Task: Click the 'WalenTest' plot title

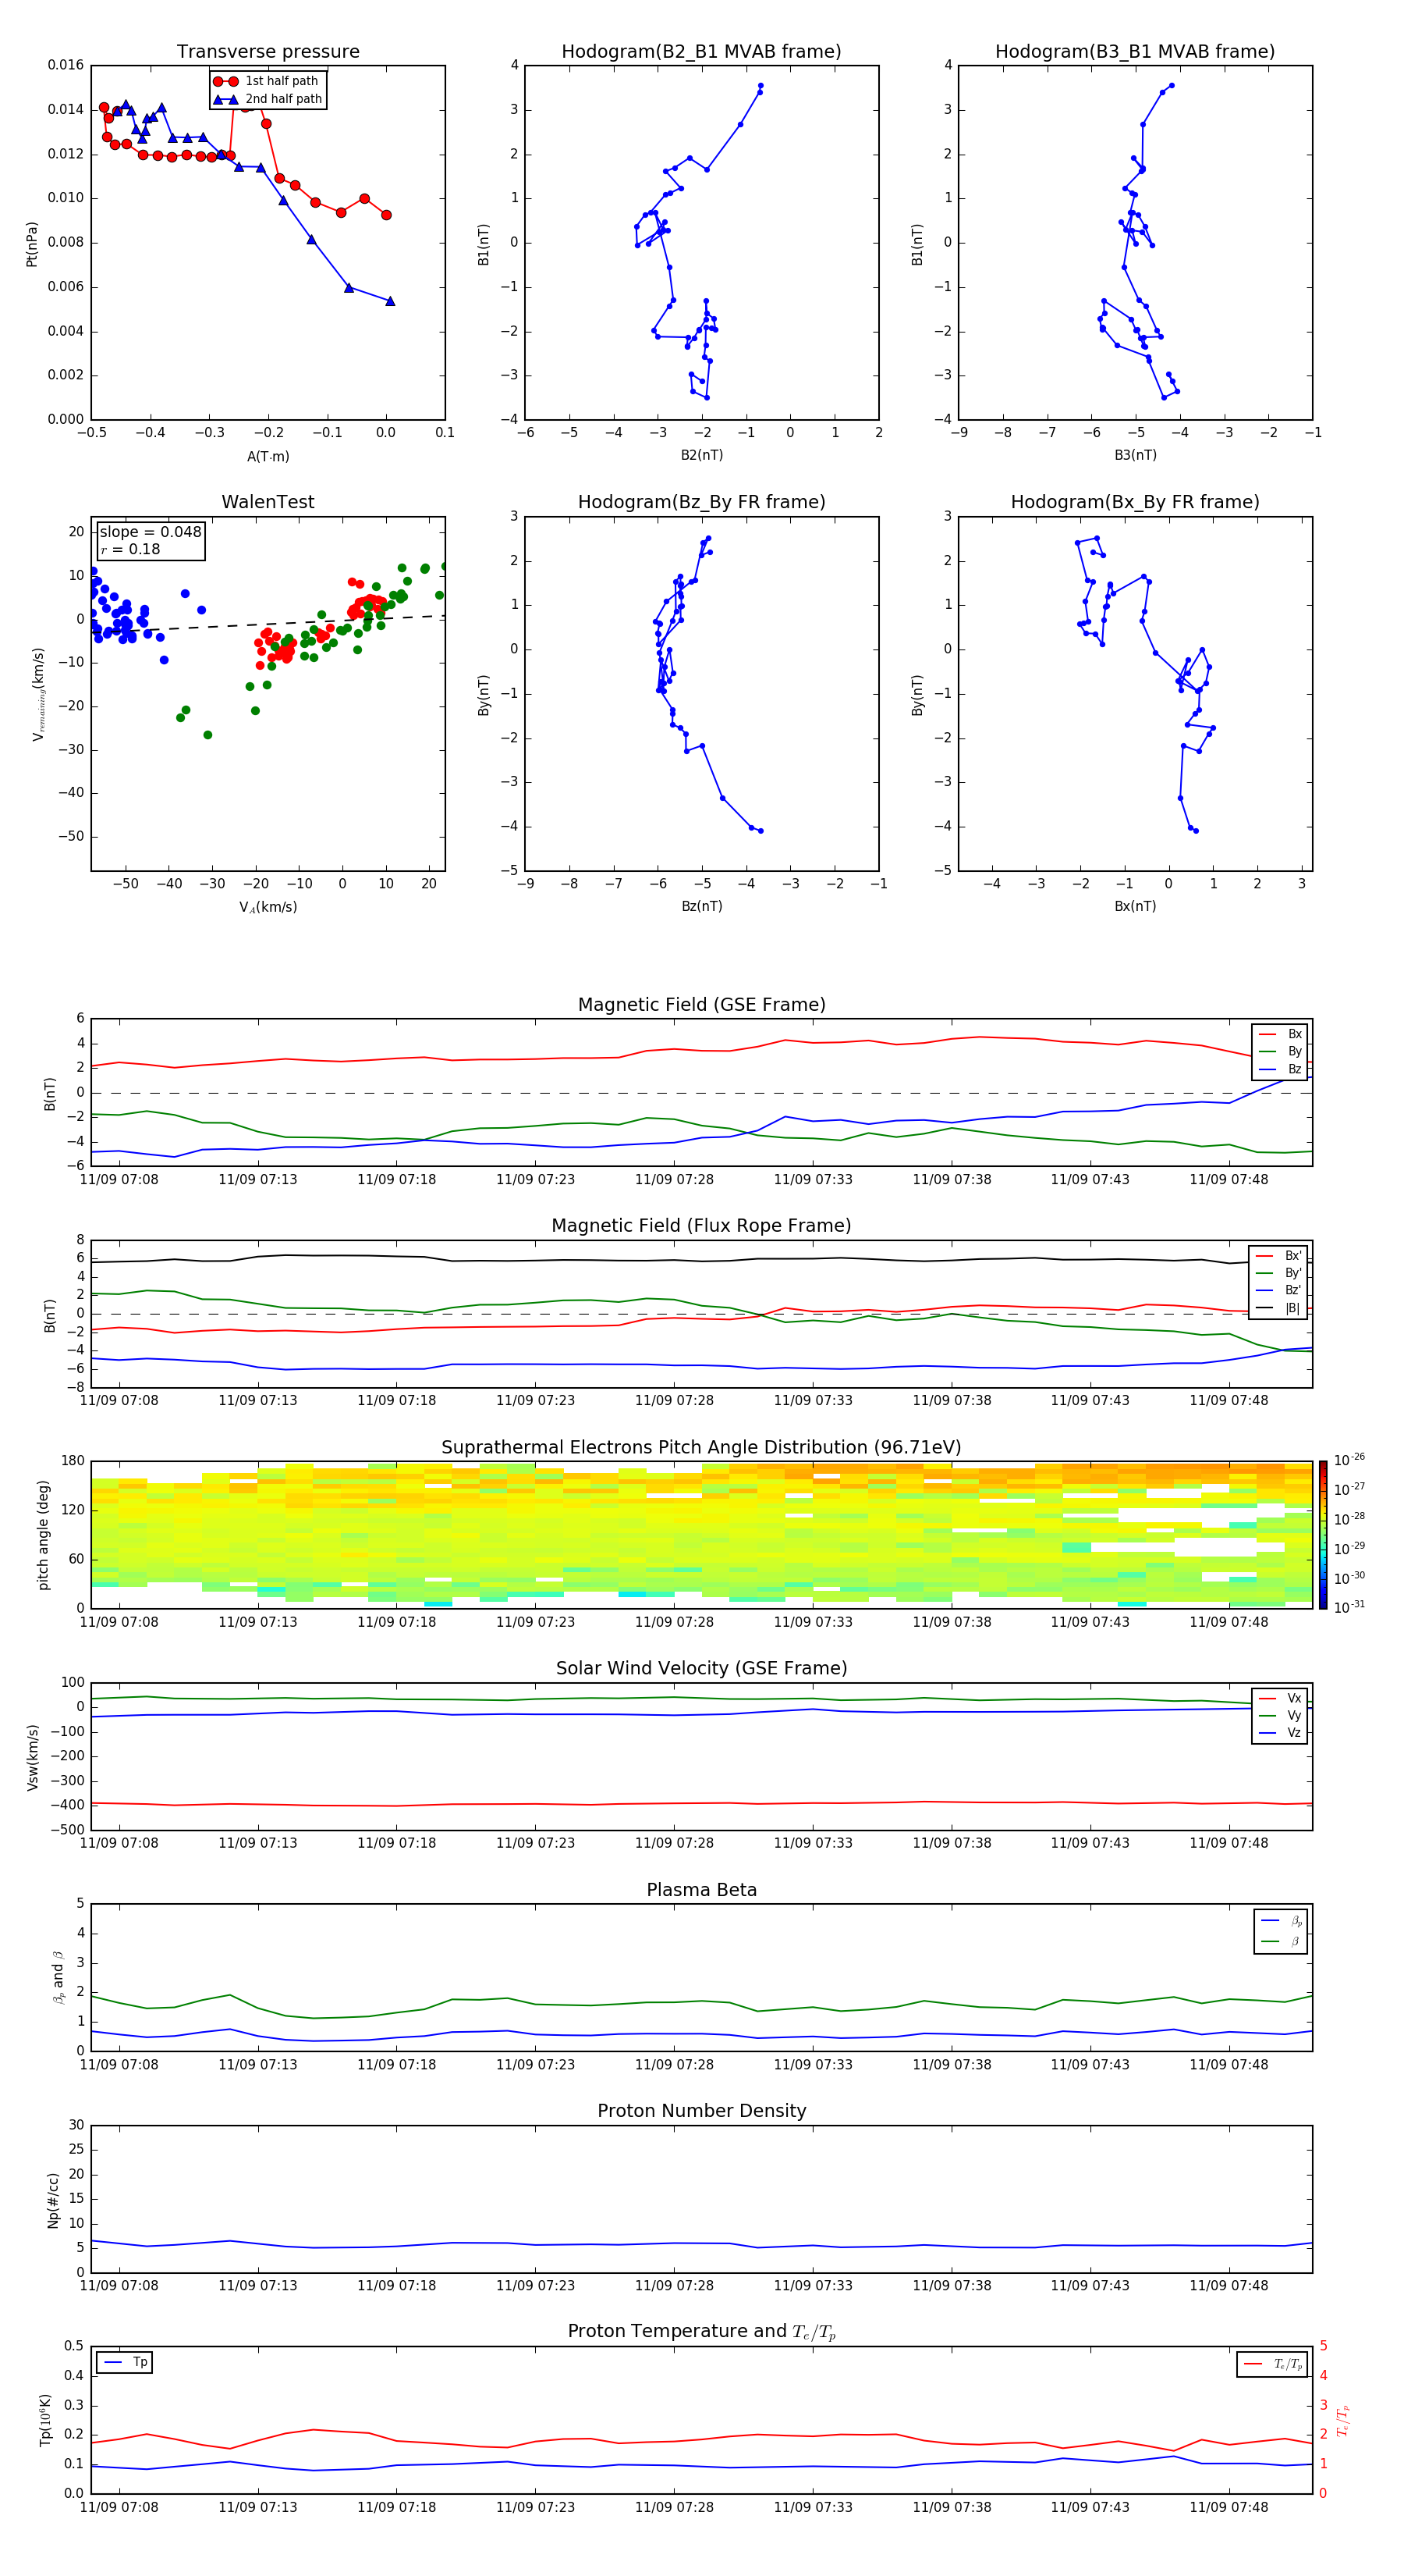Action: pyautogui.click(x=268, y=502)
